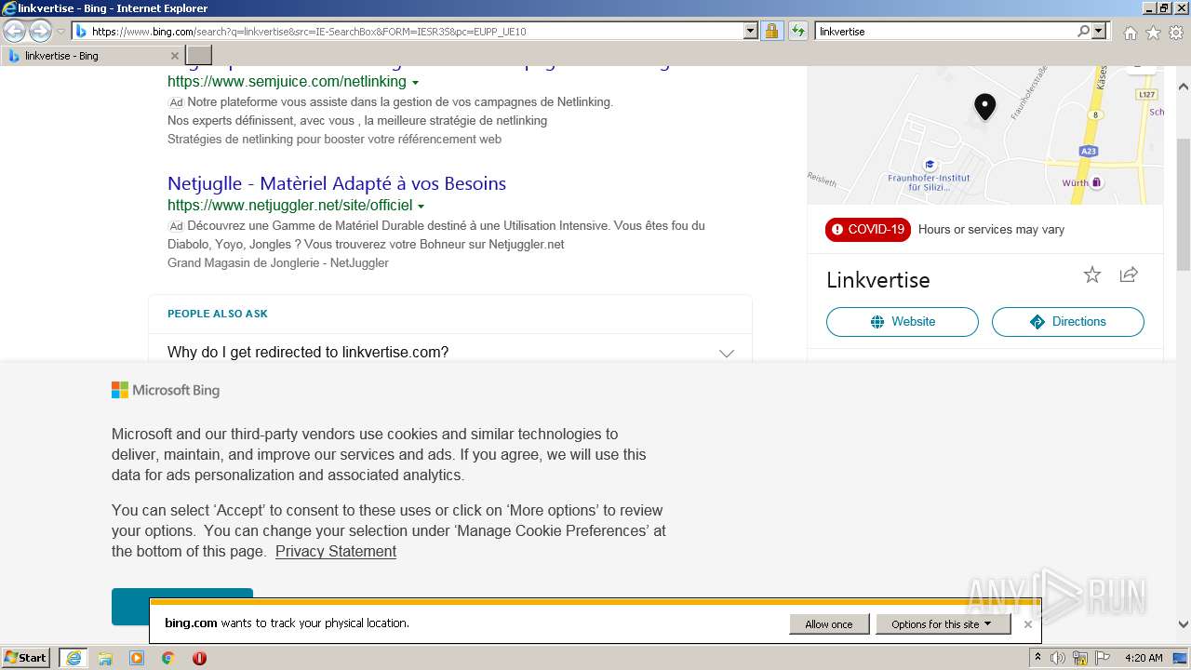Click the Home icon in IE toolbar
Image resolution: width=1191 pixels, height=670 pixels.
pos(1130,33)
